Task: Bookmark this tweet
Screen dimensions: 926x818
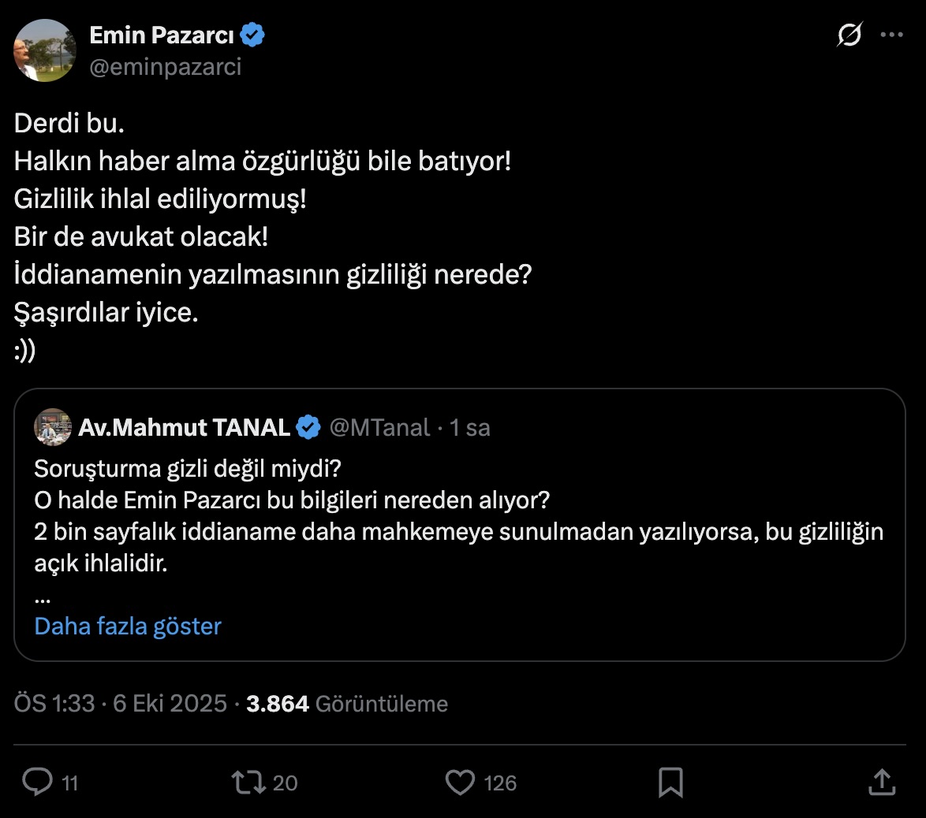Action: 670,782
